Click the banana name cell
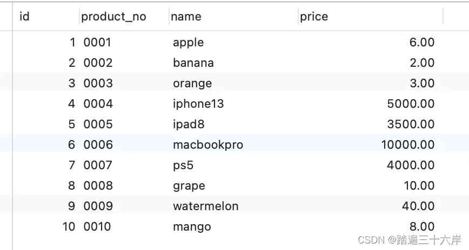The height and width of the screenshot is (250, 469). tap(193, 63)
